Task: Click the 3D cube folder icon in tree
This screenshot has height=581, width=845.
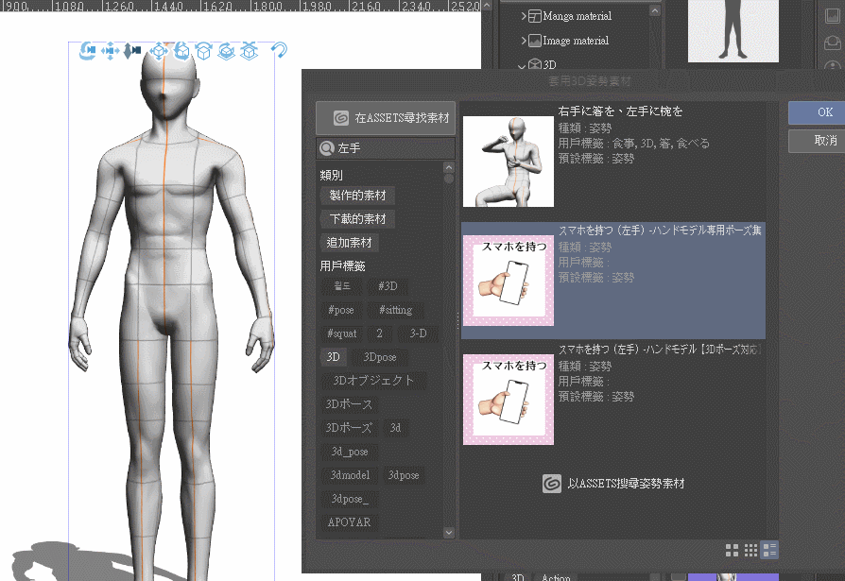Action: click(x=535, y=64)
